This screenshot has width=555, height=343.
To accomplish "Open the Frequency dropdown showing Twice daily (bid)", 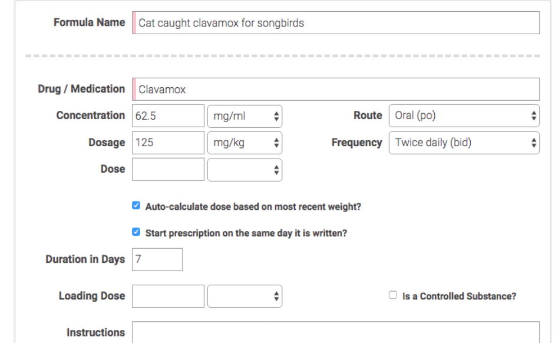I will (464, 143).
